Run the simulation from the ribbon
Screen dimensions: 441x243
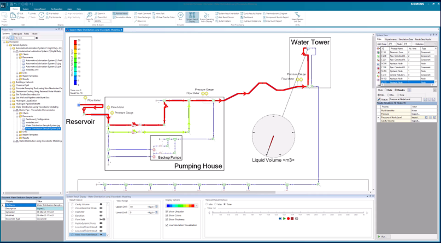click(180, 16)
